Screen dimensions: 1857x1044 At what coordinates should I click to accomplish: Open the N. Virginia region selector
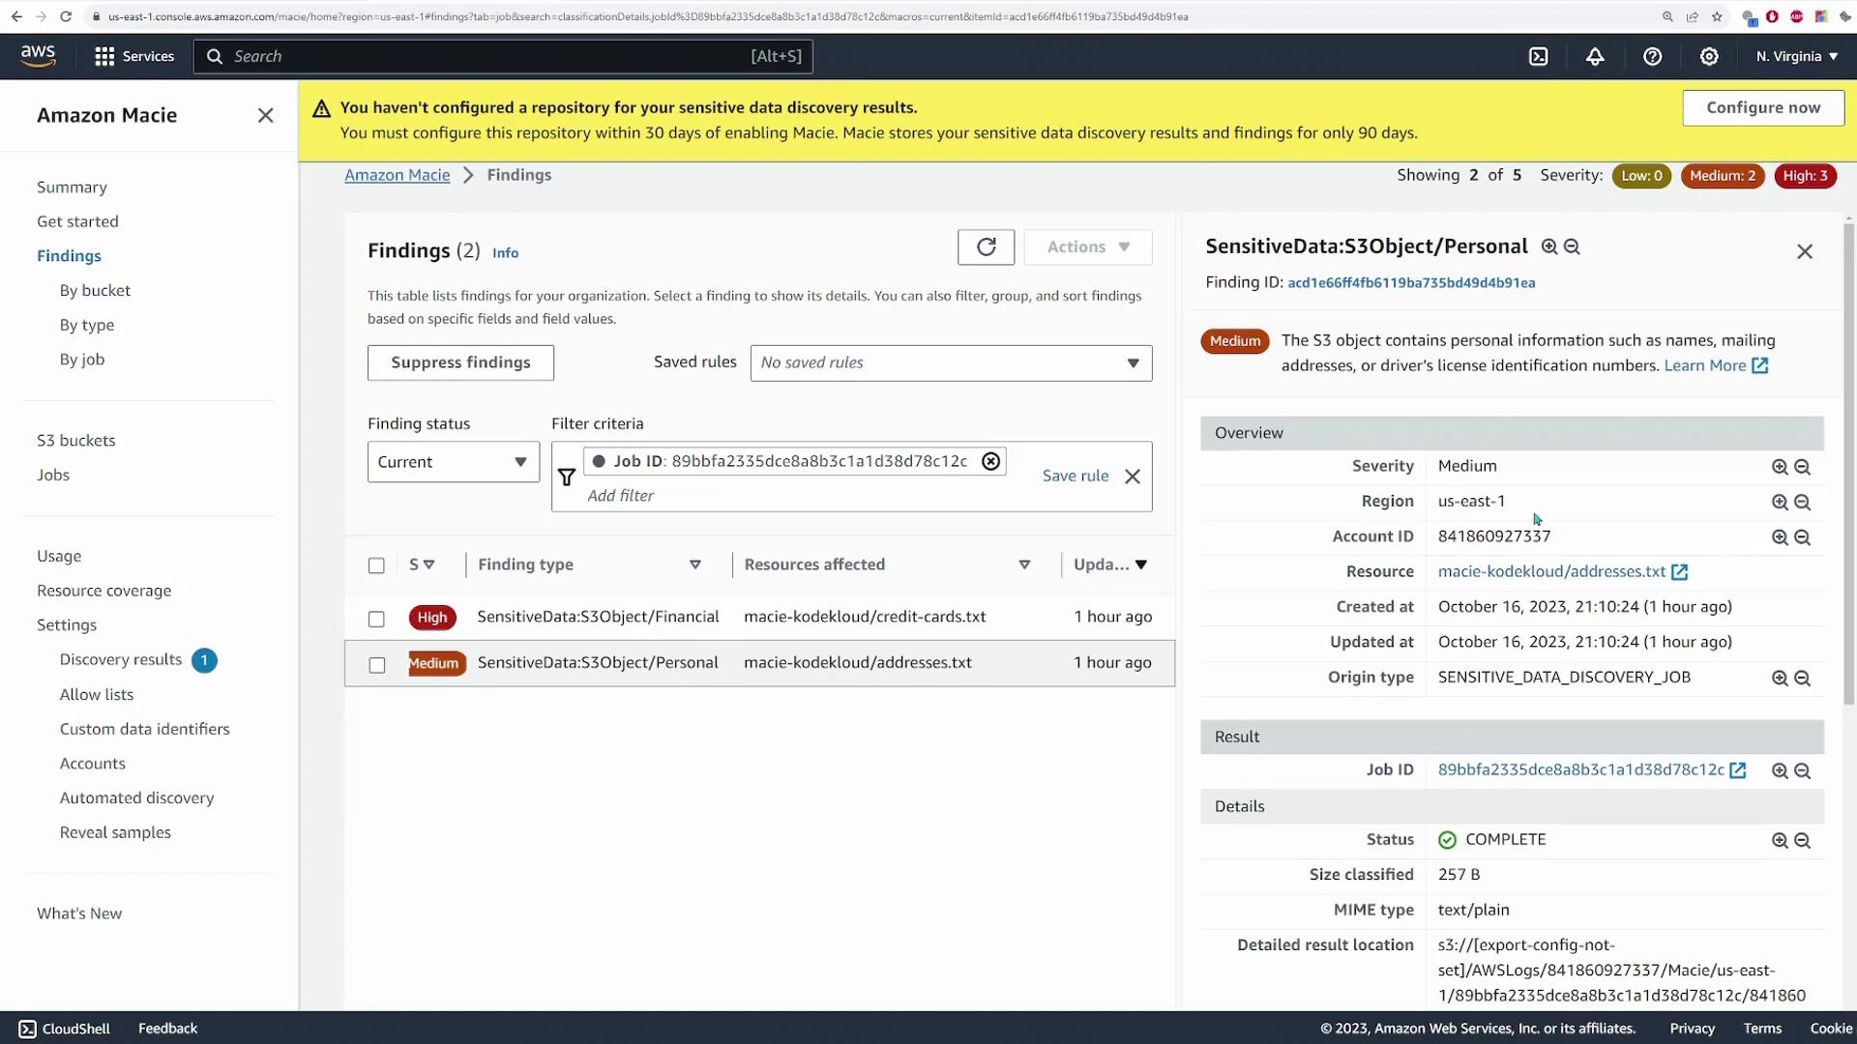click(x=1796, y=57)
